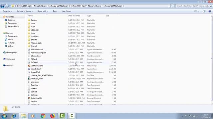Open Google Chrome from the taskbar

(43, 116)
